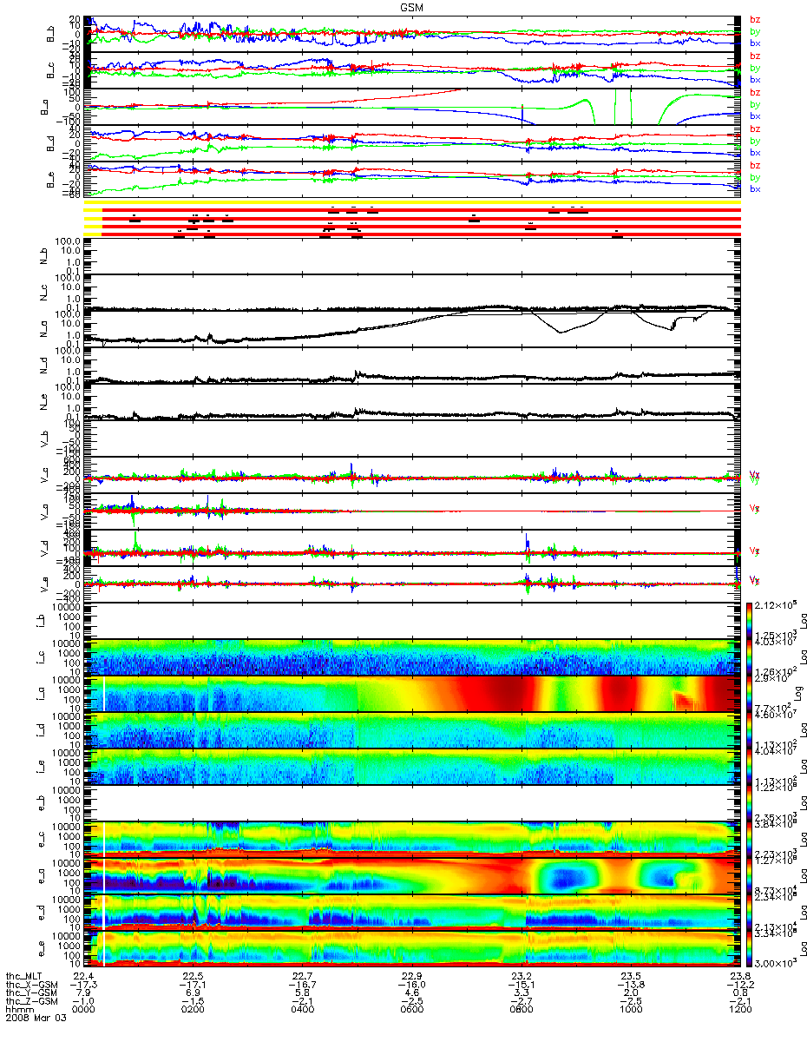The width and height of the screenshot is (807, 1042).
Task: Select the 0600 time tick label
Action: click(412, 1011)
